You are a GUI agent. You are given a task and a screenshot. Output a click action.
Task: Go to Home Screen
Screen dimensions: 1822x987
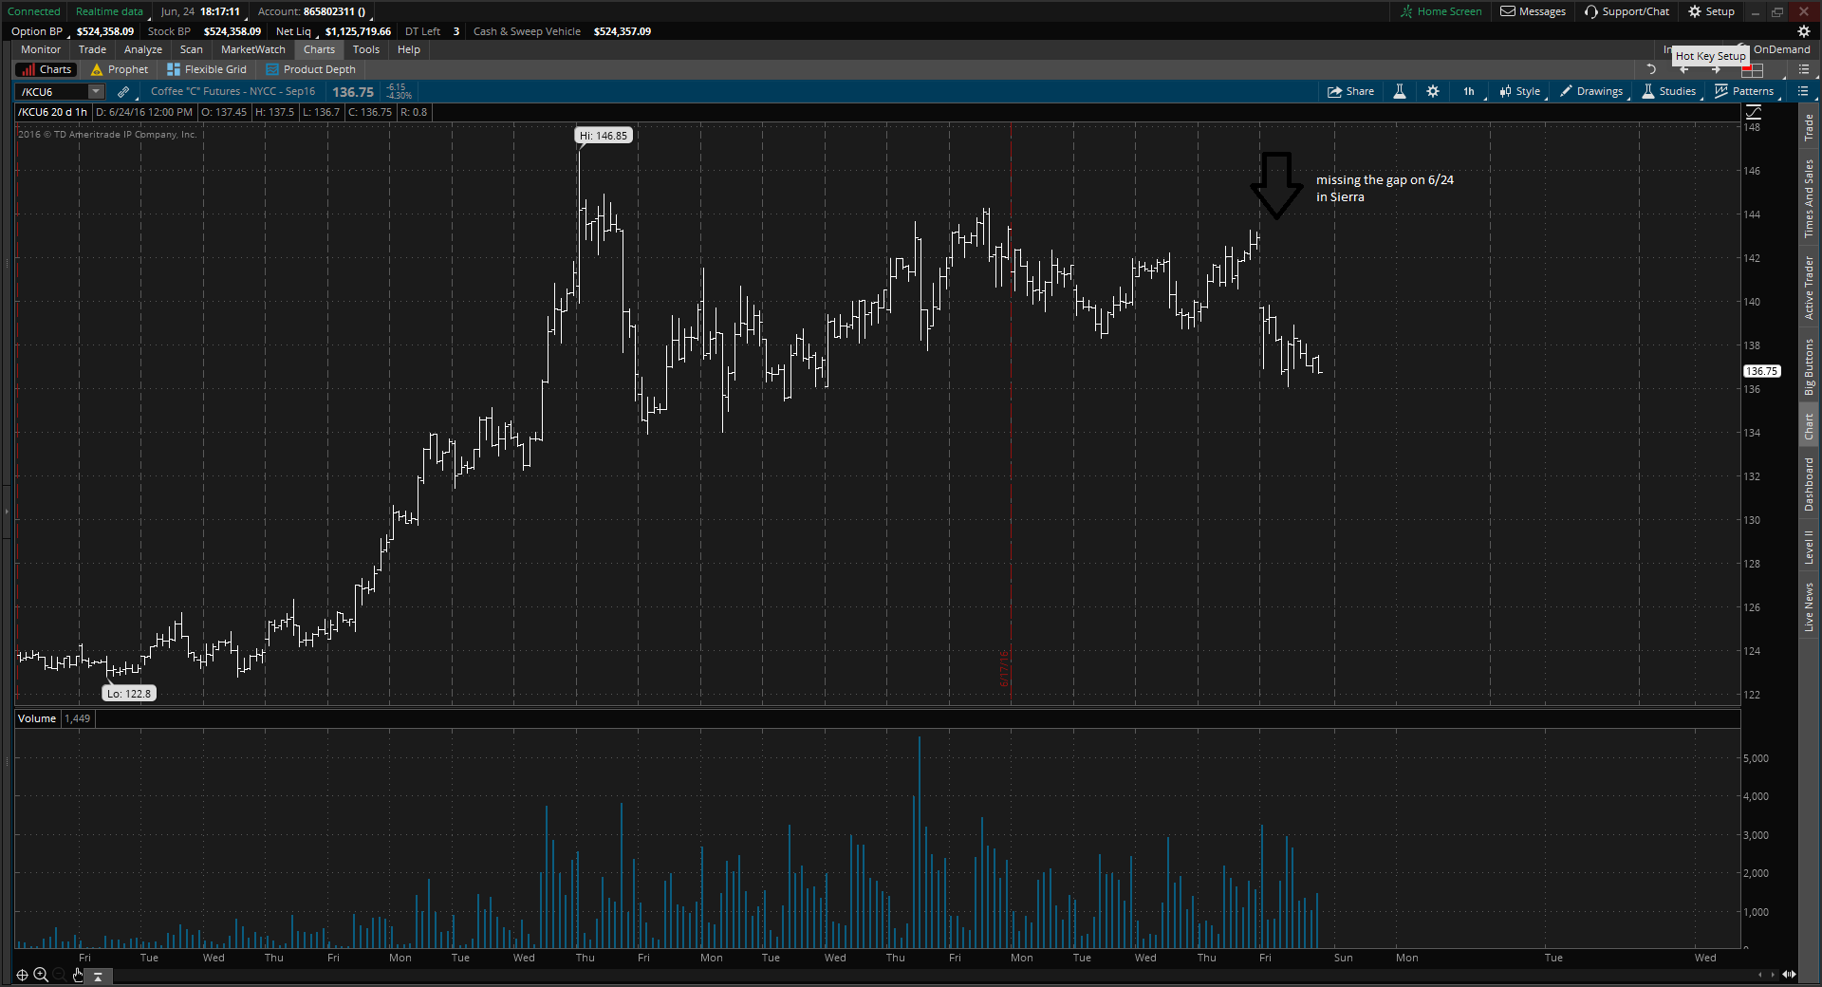point(1441,11)
